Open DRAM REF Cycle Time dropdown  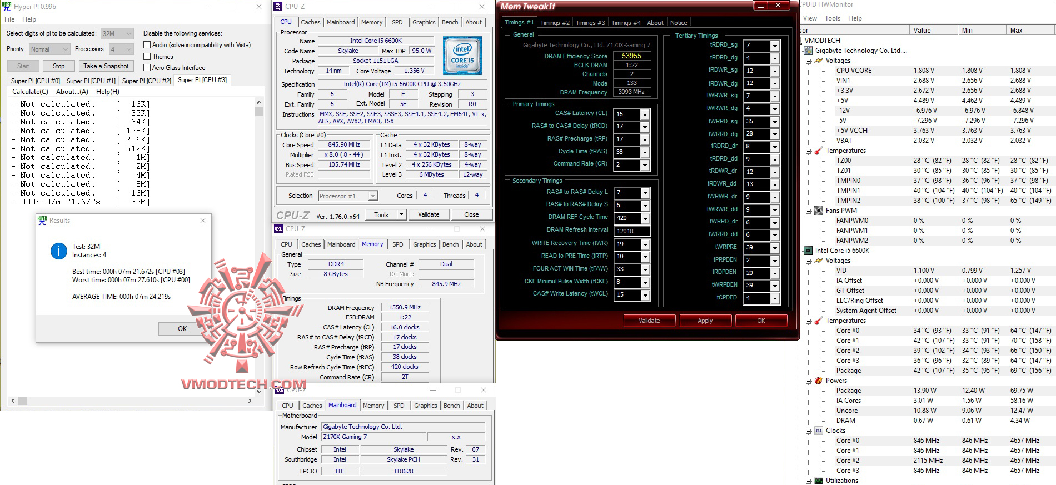pos(645,218)
